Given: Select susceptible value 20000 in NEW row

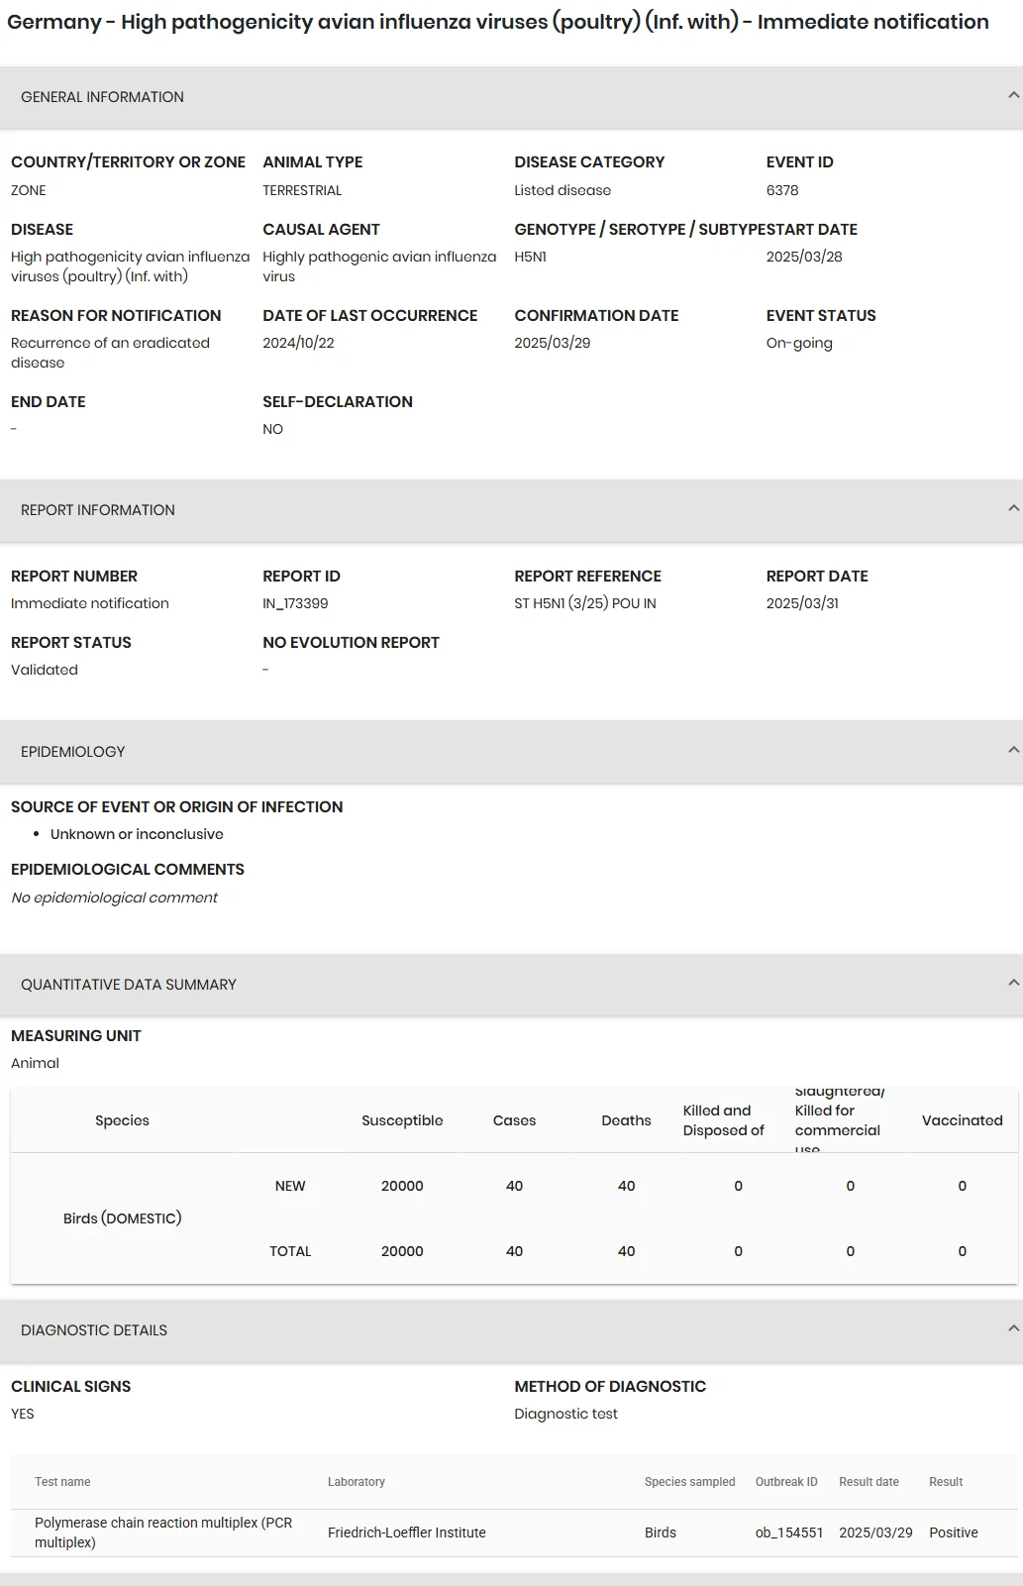Looking at the screenshot, I should (402, 1186).
